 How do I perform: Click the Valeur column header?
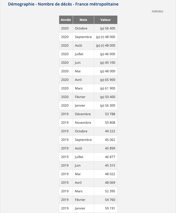coord(105,20)
